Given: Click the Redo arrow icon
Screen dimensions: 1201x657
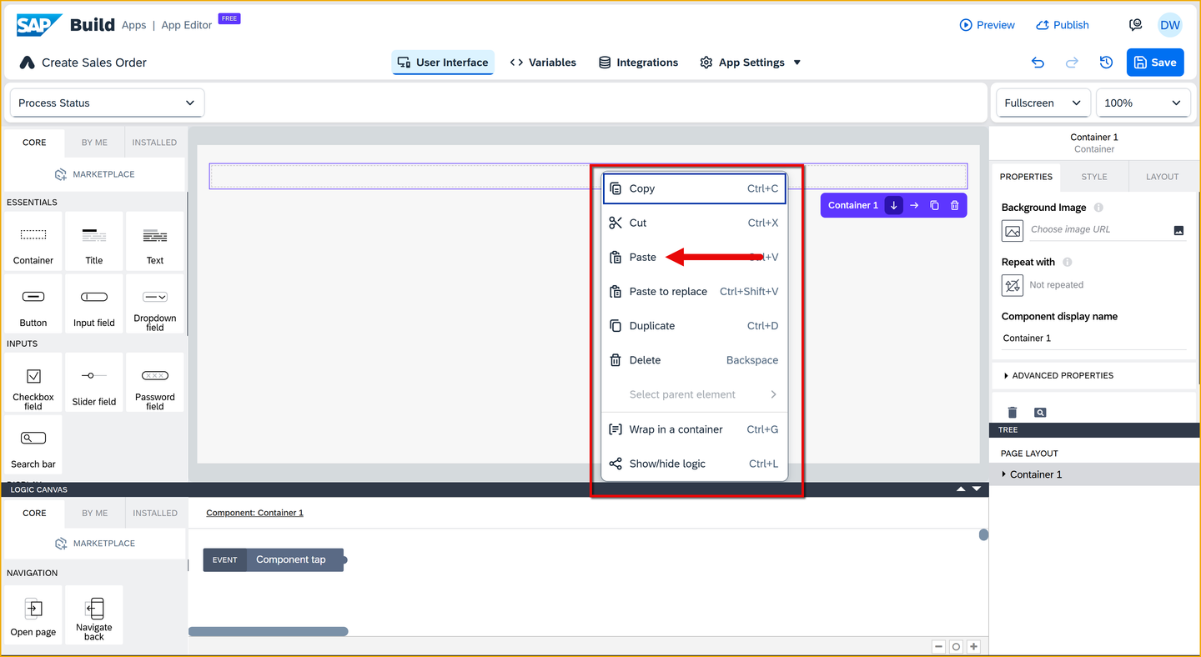Looking at the screenshot, I should pyautogui.click(x=1072, y=63).
